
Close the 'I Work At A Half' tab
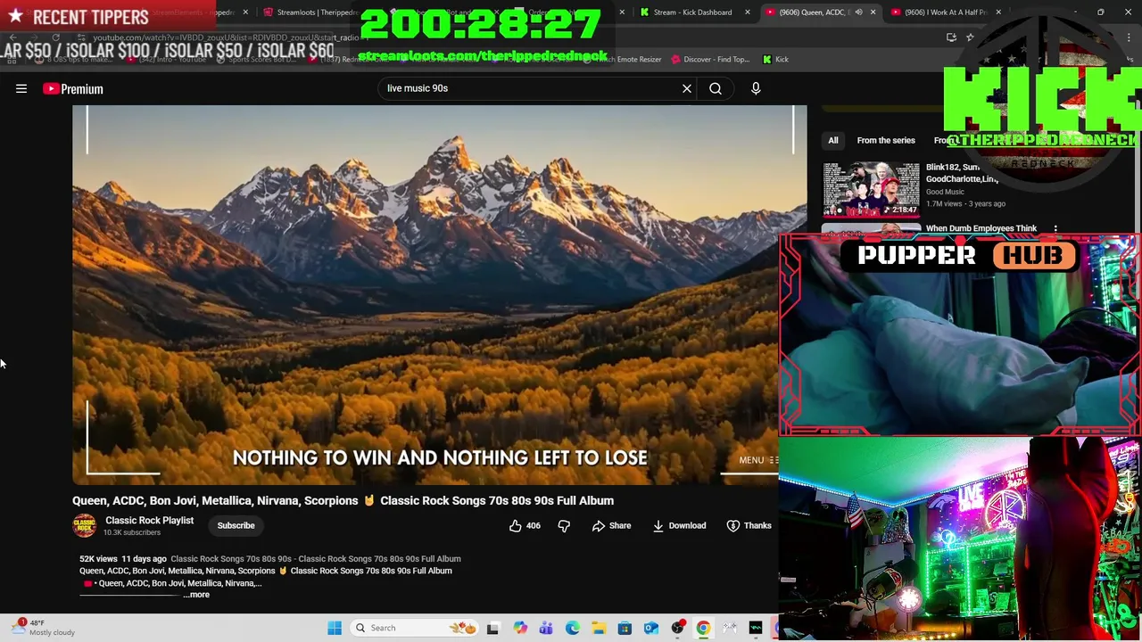pyautogui.click(x=998, y=12)
